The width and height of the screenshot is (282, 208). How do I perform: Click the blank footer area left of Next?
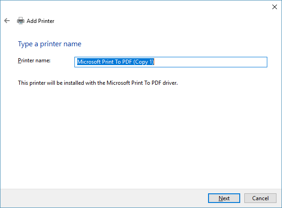pyautogui.click(x=101, y=198)
